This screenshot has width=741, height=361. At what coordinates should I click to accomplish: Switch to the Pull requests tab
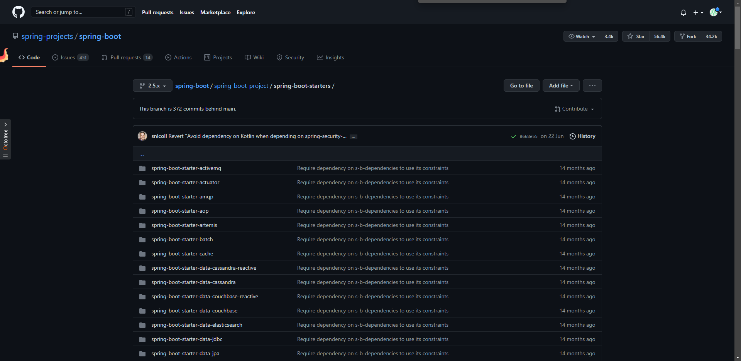point(127,57)
